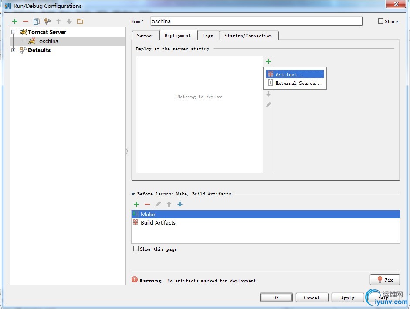Choose Artifact... from popup menu
Viewport: 410px width, 309px height.
295,74
